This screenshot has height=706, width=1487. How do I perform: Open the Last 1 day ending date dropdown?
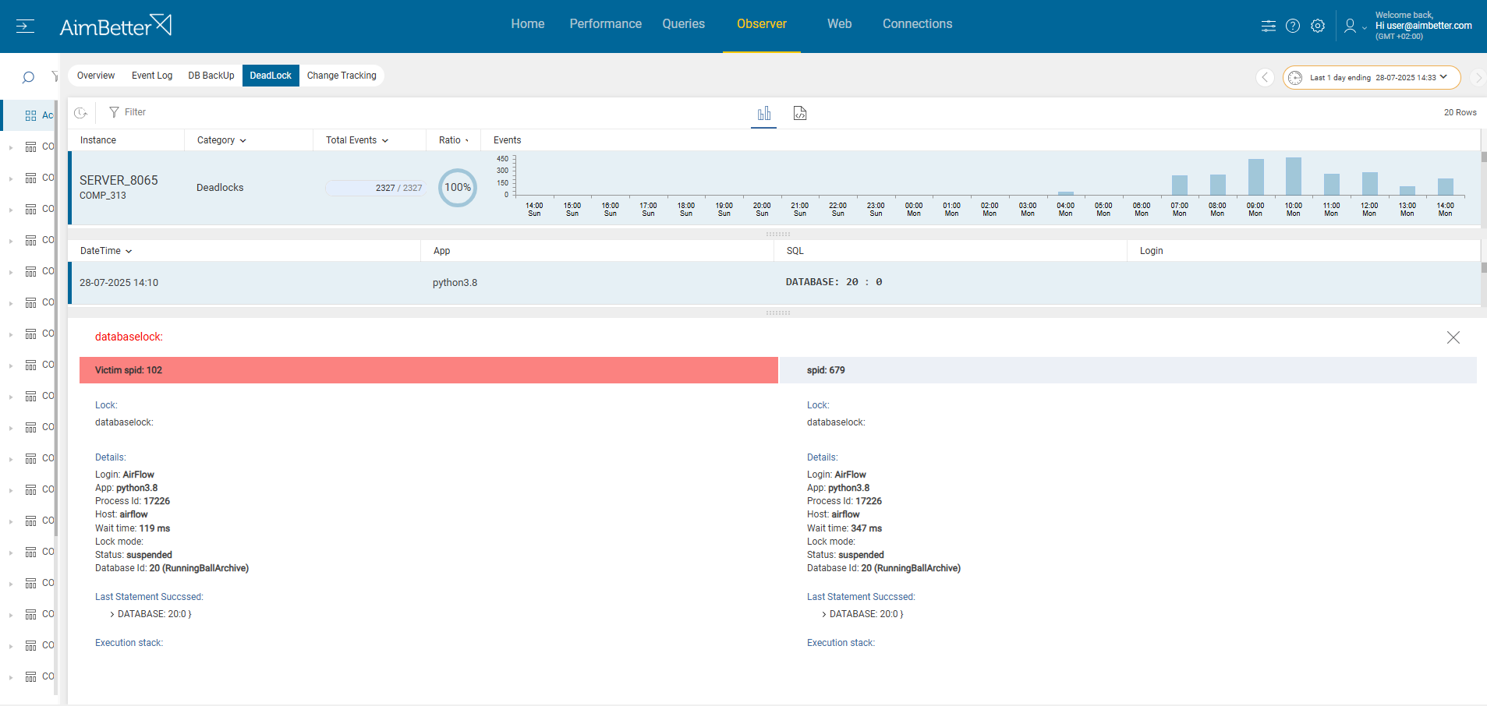pyautogui.click(x=1372, y=77)
